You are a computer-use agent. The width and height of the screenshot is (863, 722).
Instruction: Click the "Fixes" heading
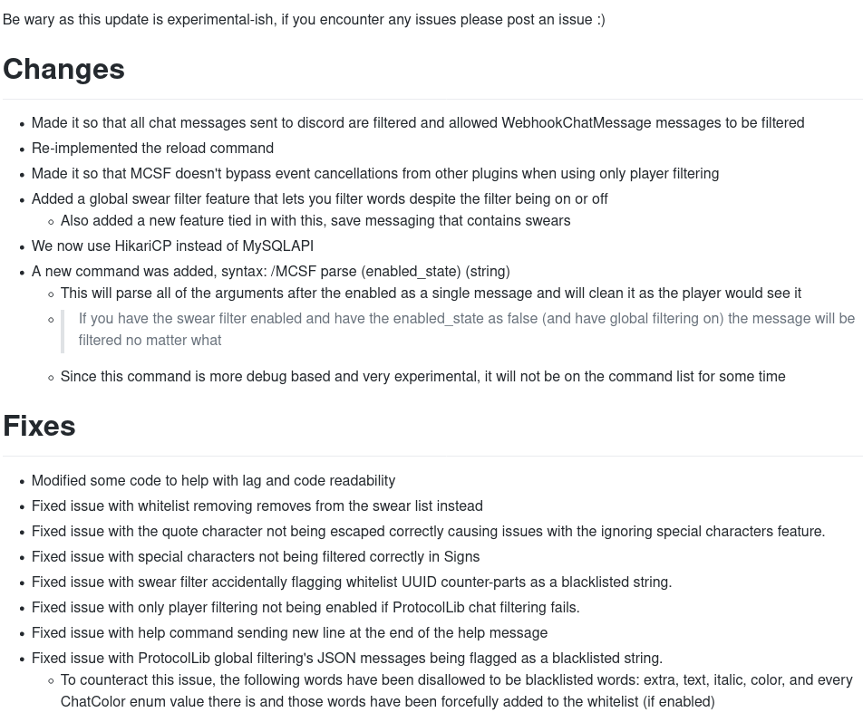39,426
